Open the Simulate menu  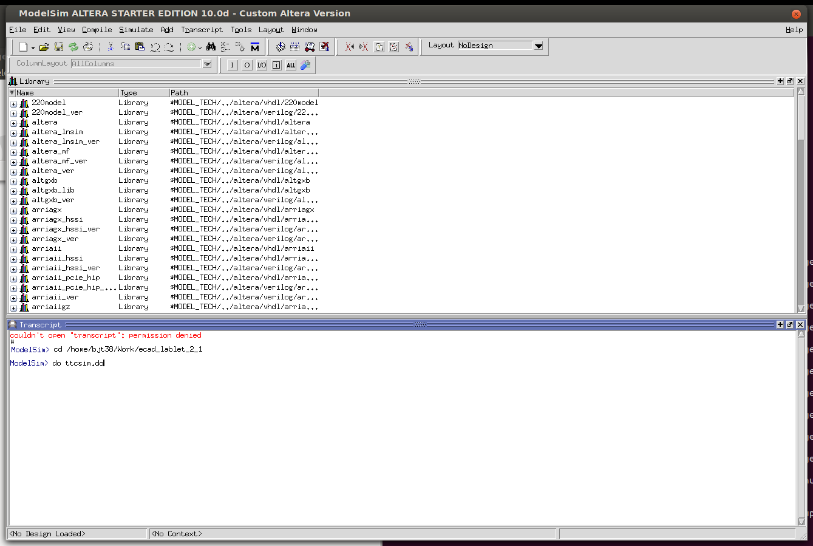click(136, 30)
